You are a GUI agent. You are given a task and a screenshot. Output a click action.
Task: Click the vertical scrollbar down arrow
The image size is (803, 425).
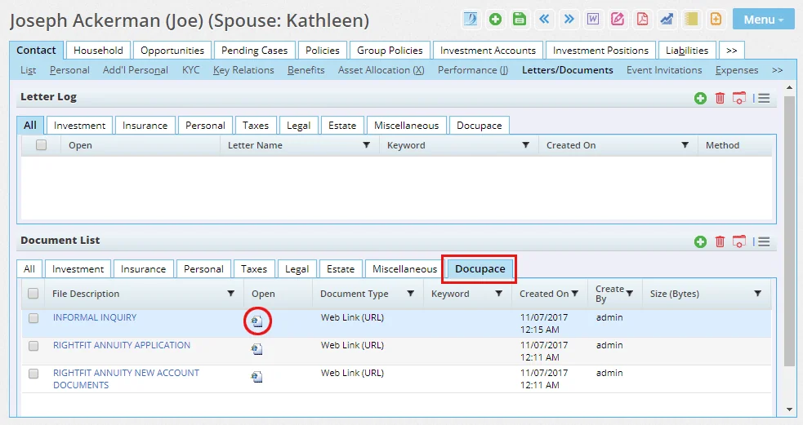[789, 409]
